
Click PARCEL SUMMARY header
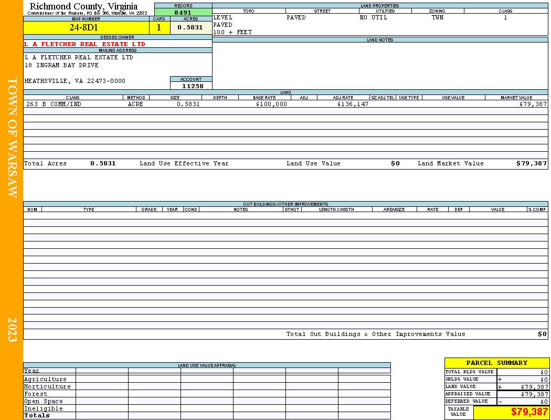(x=496, y=363)
